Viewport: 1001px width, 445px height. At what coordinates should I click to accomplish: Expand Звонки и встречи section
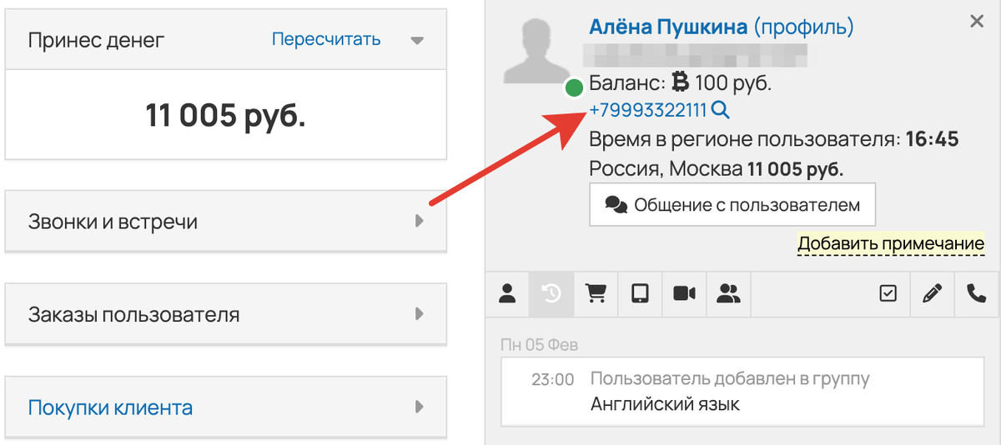[x=226, y=222]
